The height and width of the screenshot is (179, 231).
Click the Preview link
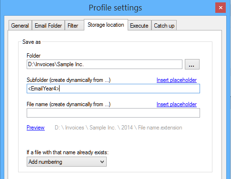36,128
